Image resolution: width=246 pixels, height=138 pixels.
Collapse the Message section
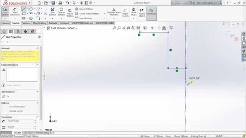pos(37,48)
